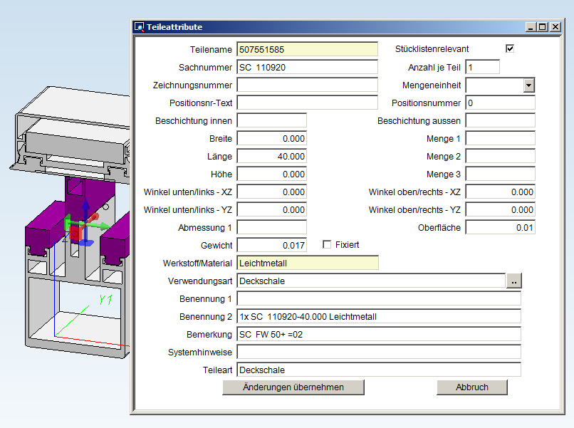Click the Teileattribute dialog title icon

(x=140, y=27)
